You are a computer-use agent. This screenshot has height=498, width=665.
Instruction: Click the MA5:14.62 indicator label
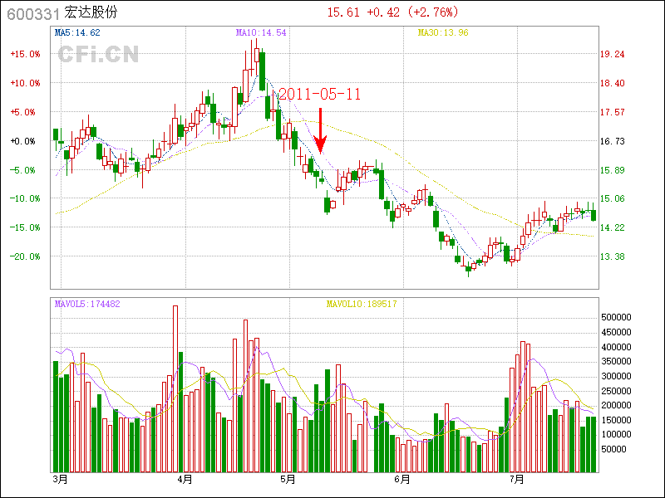point(77,32)
